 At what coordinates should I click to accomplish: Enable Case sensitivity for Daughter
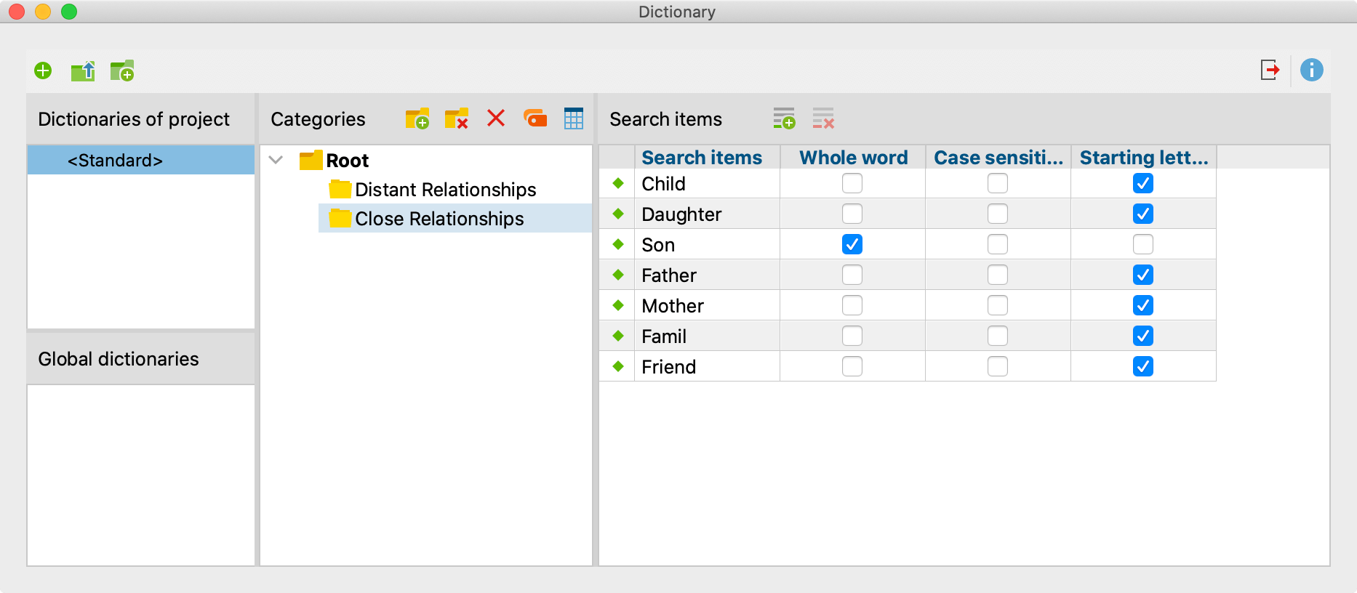(x=998, y=214)
